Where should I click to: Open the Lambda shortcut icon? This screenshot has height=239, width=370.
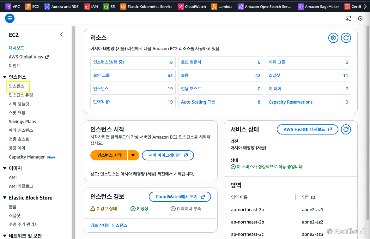214,7
